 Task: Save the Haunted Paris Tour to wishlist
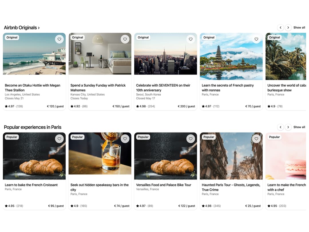pyautogui.click(x=256, y=139)
